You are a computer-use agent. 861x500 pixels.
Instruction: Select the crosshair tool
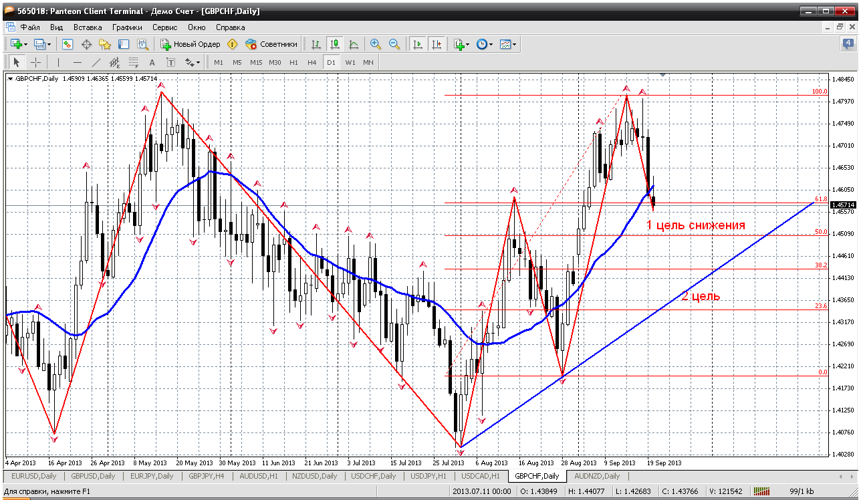(35, 62)
